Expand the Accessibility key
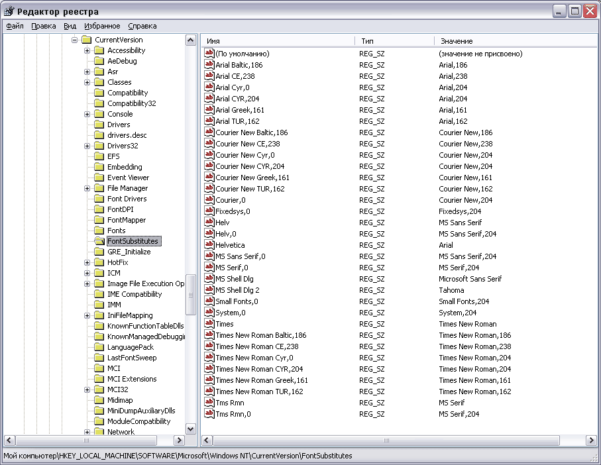 pos(87,50)
